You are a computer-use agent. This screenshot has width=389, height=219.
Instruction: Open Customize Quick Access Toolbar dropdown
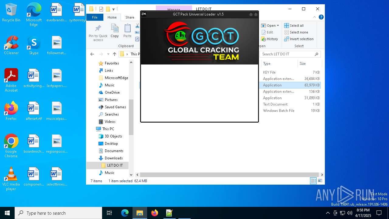pyautogui.click(x=113, y=9)
